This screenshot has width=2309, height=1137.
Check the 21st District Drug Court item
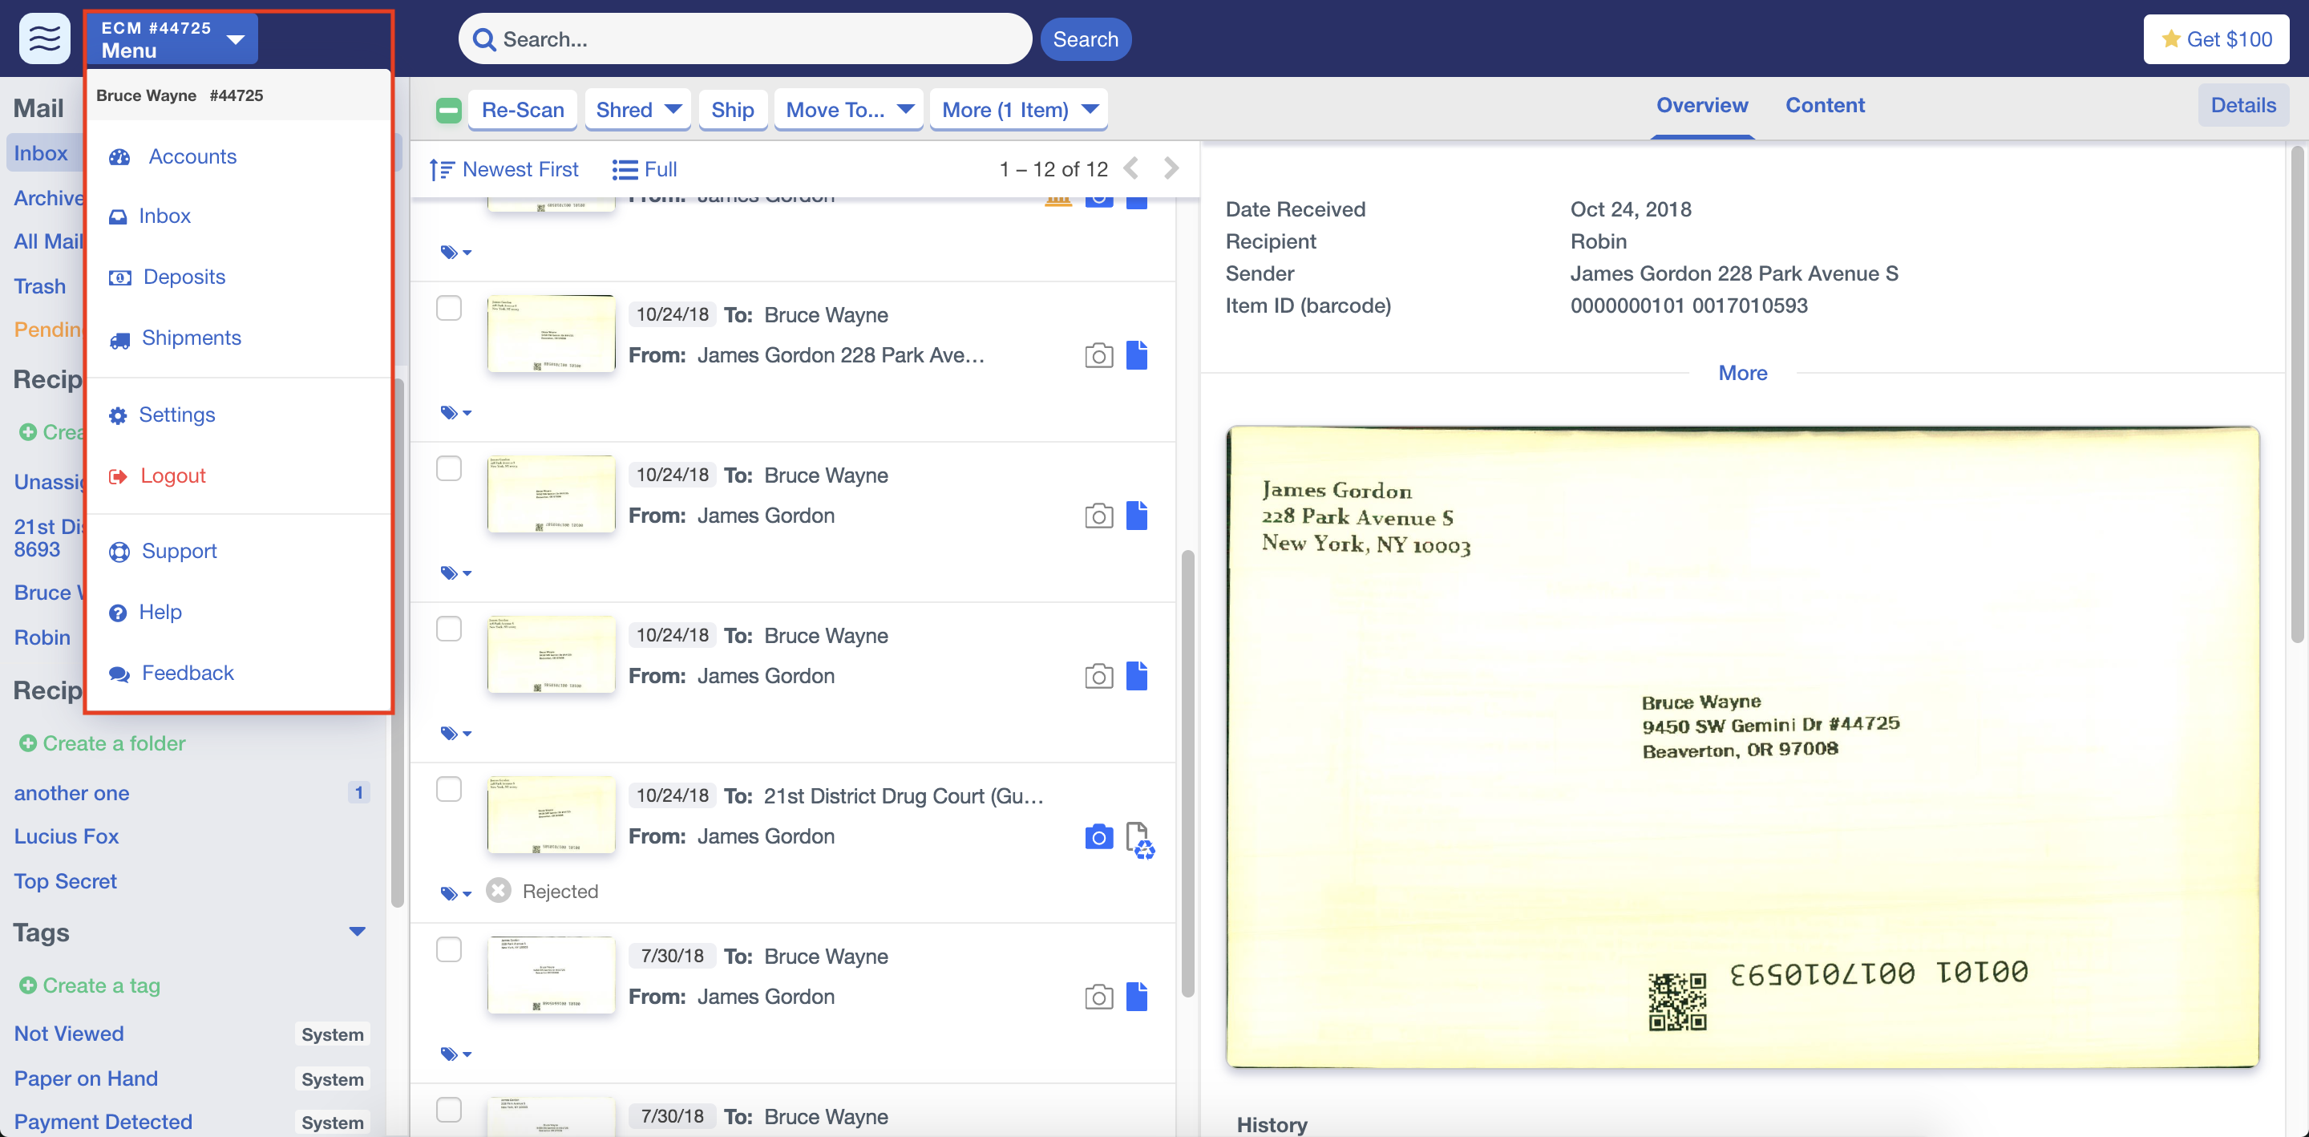coord(448,790)
